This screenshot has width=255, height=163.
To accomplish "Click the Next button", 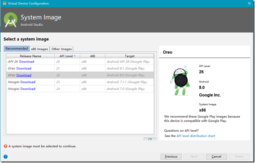I will pos(194,157).
